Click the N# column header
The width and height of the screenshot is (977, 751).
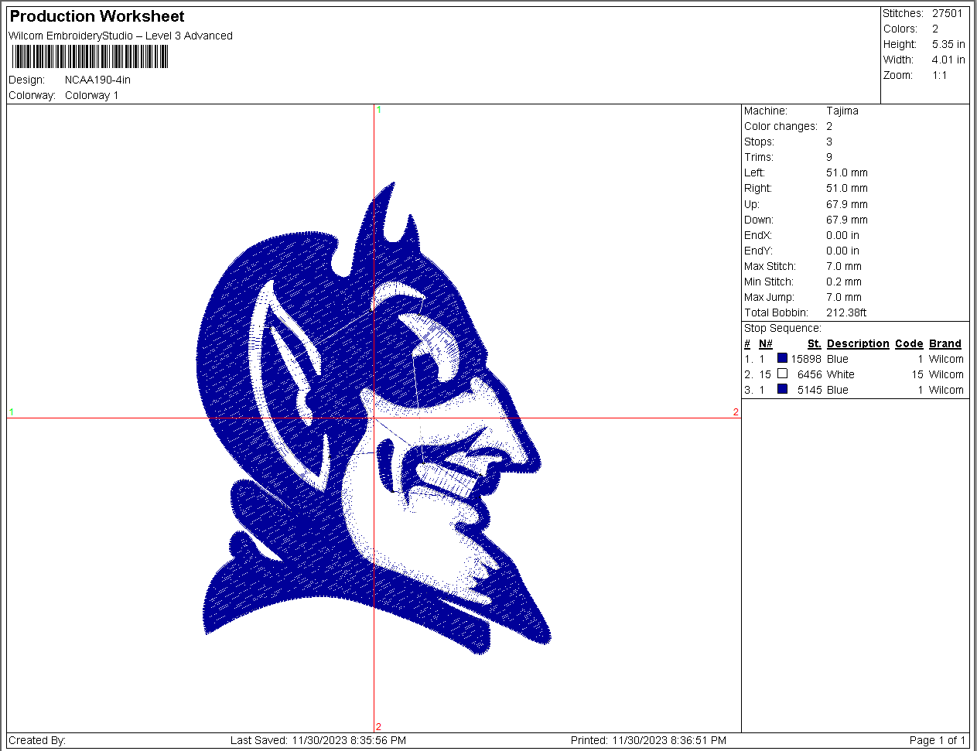765,343
